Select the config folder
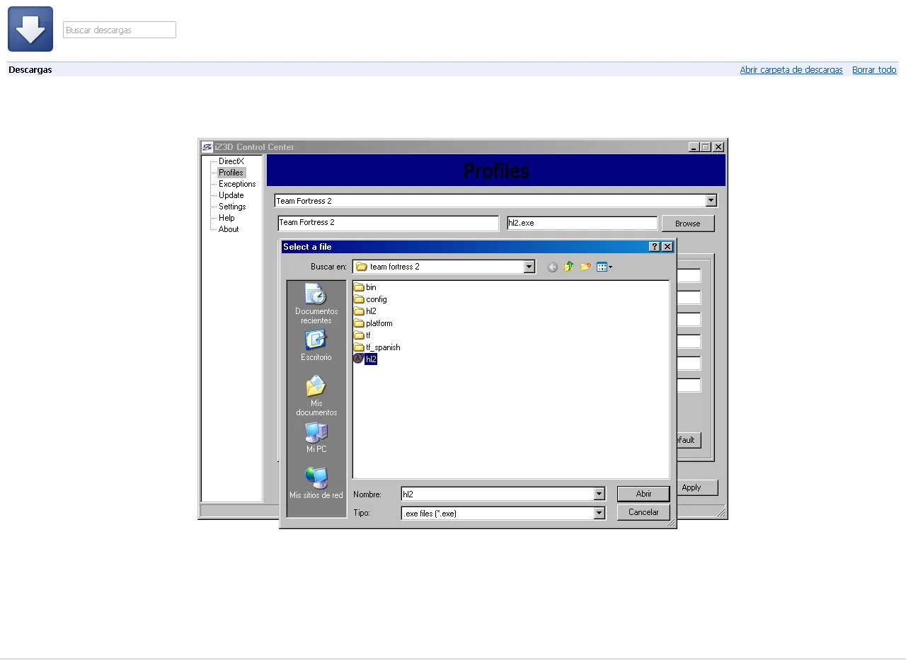 coord(370,299)
